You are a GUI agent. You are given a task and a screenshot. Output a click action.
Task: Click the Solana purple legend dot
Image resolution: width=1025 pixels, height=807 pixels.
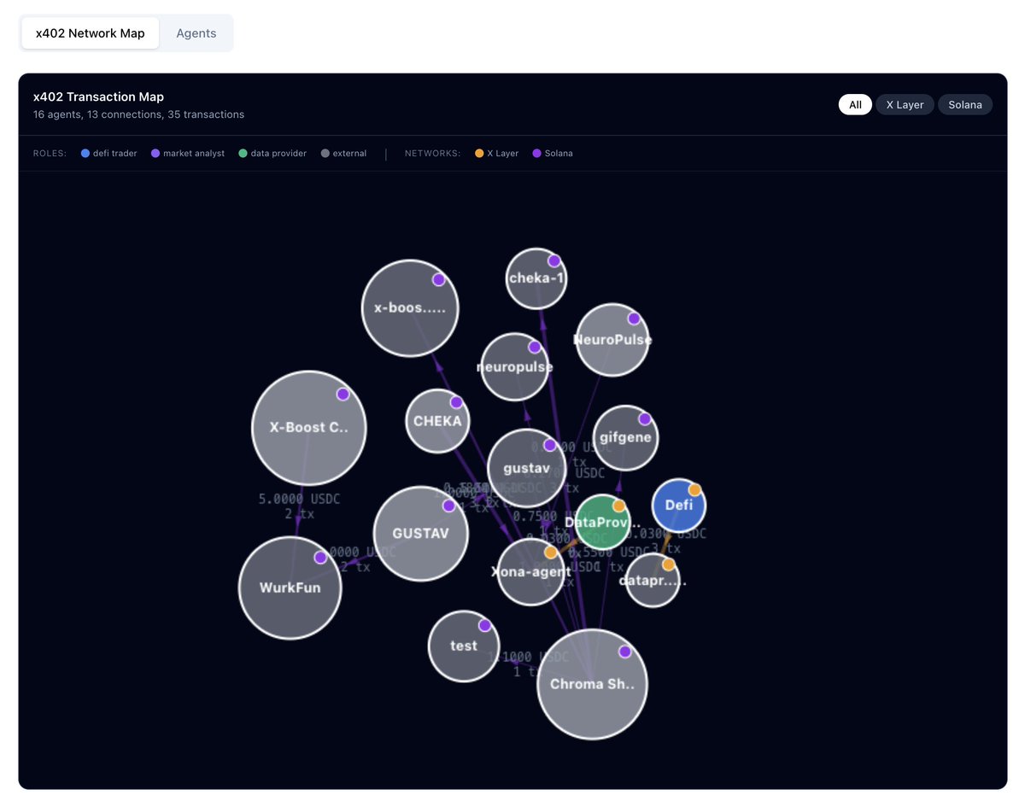tap(537, 154)
